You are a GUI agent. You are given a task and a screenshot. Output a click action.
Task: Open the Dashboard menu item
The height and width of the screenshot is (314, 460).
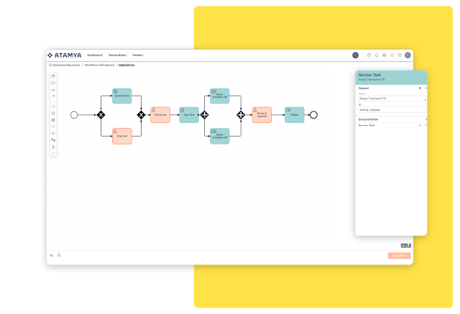(95, 55)
